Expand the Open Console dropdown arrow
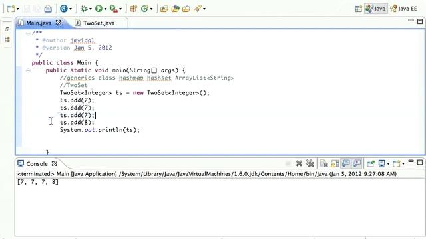Viewport: 426px width, 239px height. (403, 164)
